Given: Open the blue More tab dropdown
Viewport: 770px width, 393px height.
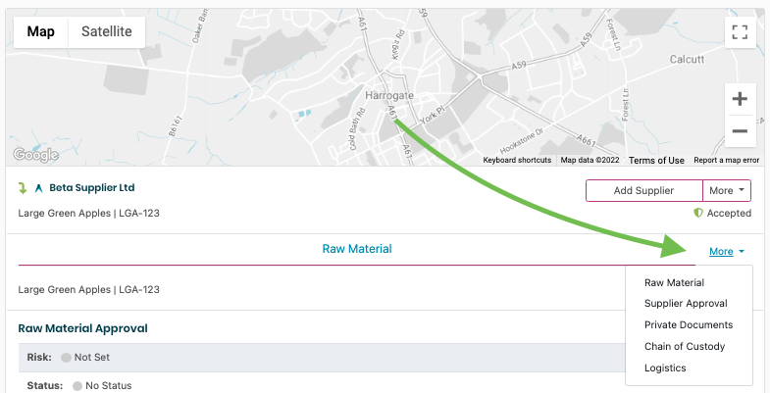Looking at the screenshot, I should (726, 252).
